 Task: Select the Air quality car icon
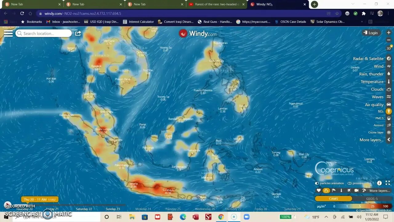389,105
